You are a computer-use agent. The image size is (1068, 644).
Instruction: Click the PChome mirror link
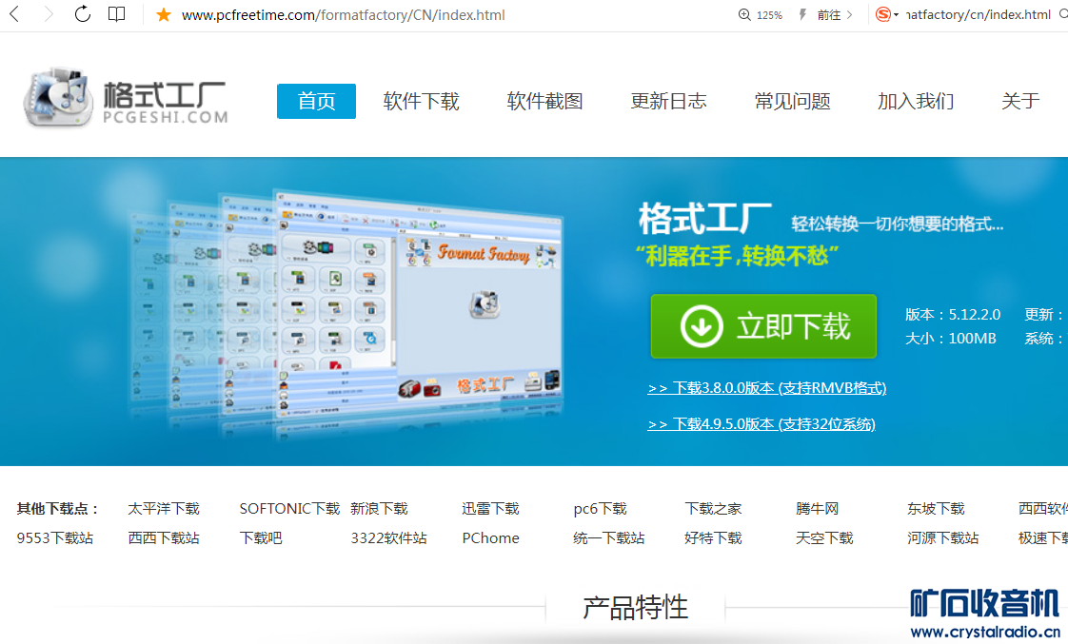click(490, 537)
